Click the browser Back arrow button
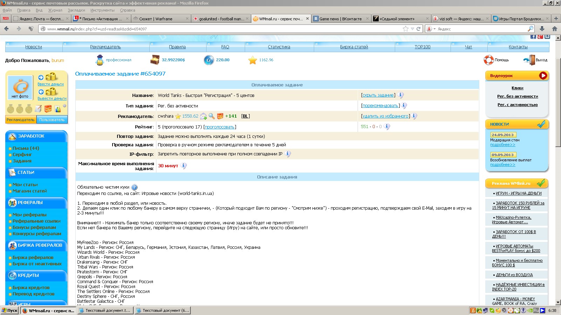Image resolution: width=561 pixels, height=315 pixels. pyautogui.click(x=6, y=29)
